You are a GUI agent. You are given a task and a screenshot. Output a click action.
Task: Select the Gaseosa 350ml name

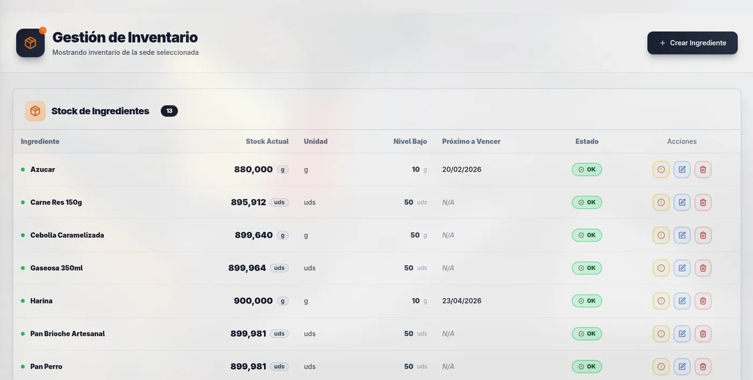pyautogui.click(x=56, y=268)
